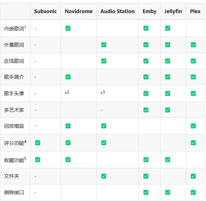Click the Jellyfin check mark for 多艺术家

[x=168, y=110]
